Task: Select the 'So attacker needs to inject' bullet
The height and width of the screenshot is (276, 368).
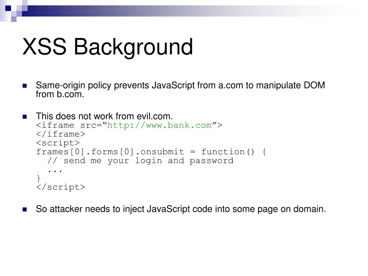Action: click(x=181, y=209)
